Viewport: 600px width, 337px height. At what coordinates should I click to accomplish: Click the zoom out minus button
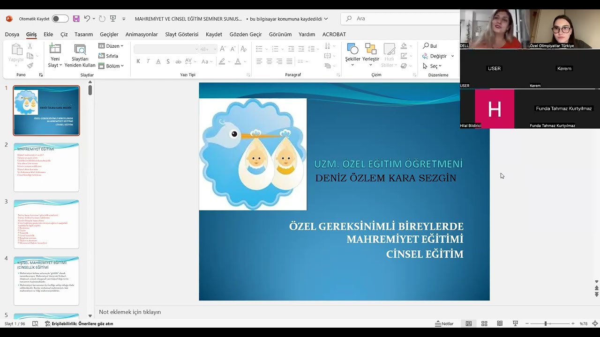tap(527, 323)
